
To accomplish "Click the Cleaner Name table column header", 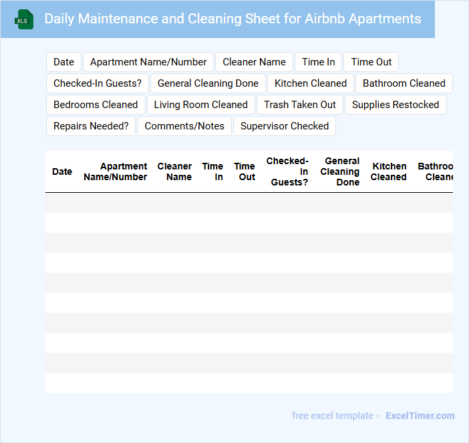I will coord(174,171).
